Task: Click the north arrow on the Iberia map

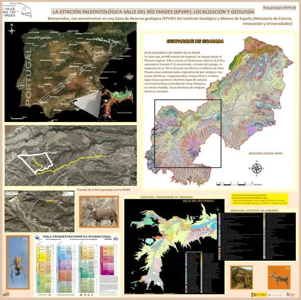Action: pyautogui.click(x=12, y=29)
